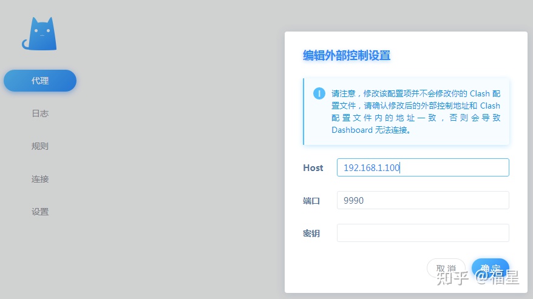The image size is (533, 299).
Task: Switch to the 日志 sidebar tab
Action: (x=40, y=113)
